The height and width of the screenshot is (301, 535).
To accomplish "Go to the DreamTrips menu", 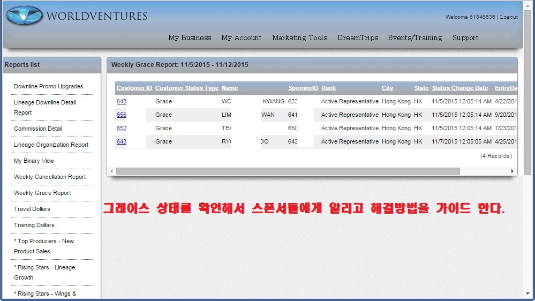I will point(358,37).
